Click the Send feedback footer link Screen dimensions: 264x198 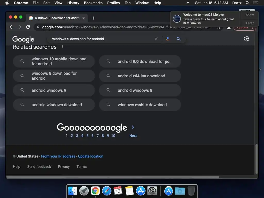[39, 167]
